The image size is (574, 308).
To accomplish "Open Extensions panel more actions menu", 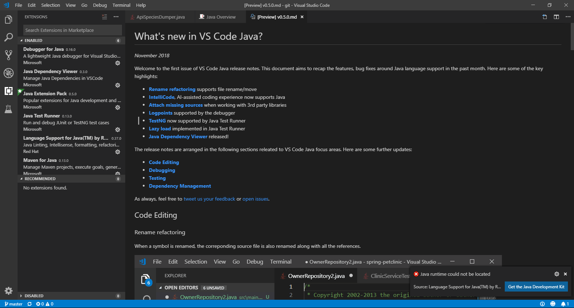I will click(116, 17).
